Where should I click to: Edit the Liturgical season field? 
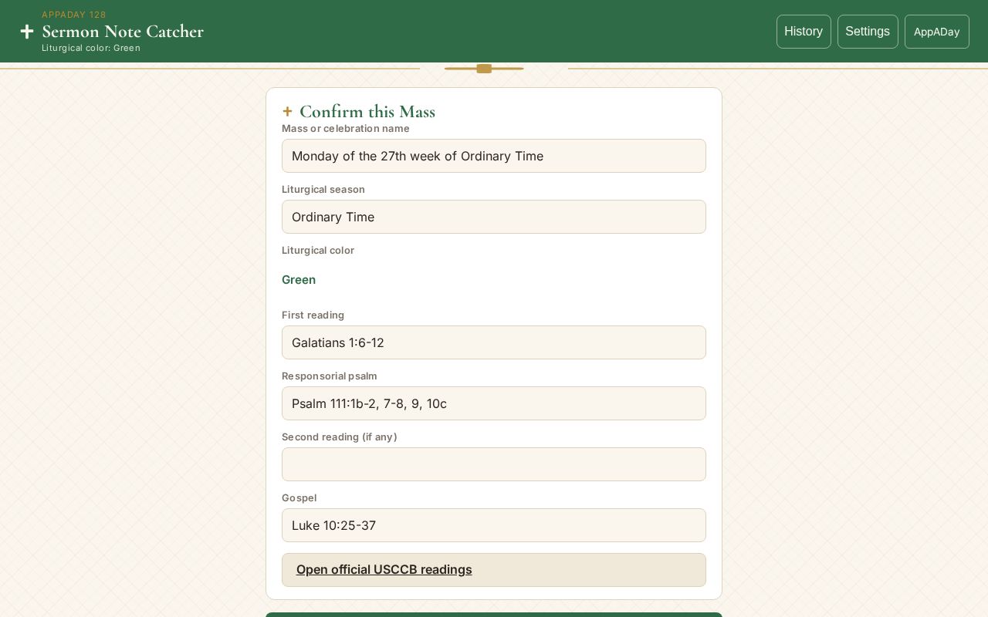pyautogui.click(x=494, y=217)
